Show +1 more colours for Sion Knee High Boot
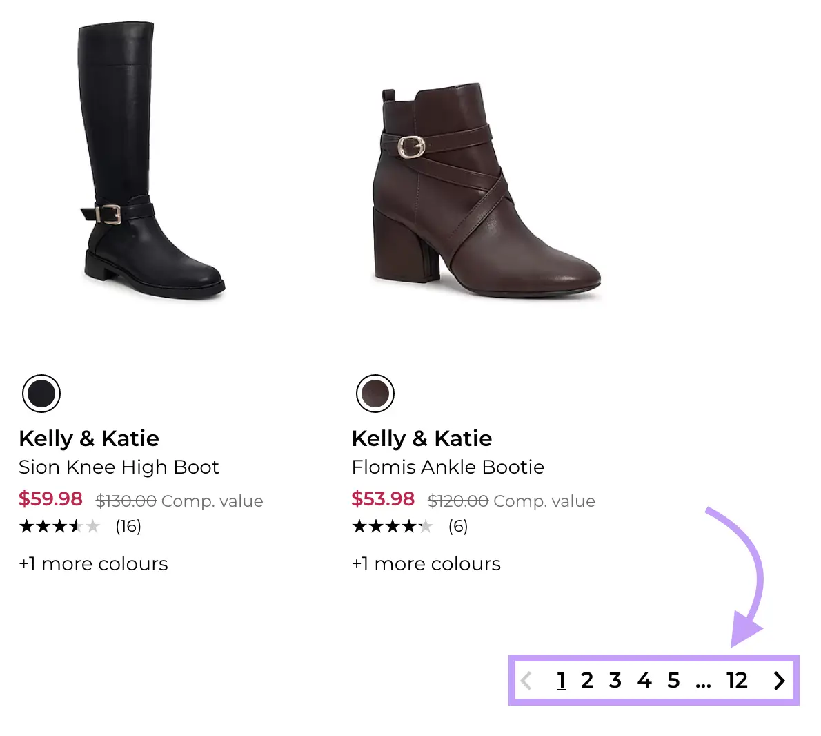The image size is (821, 736). click(x=93, y=563)
